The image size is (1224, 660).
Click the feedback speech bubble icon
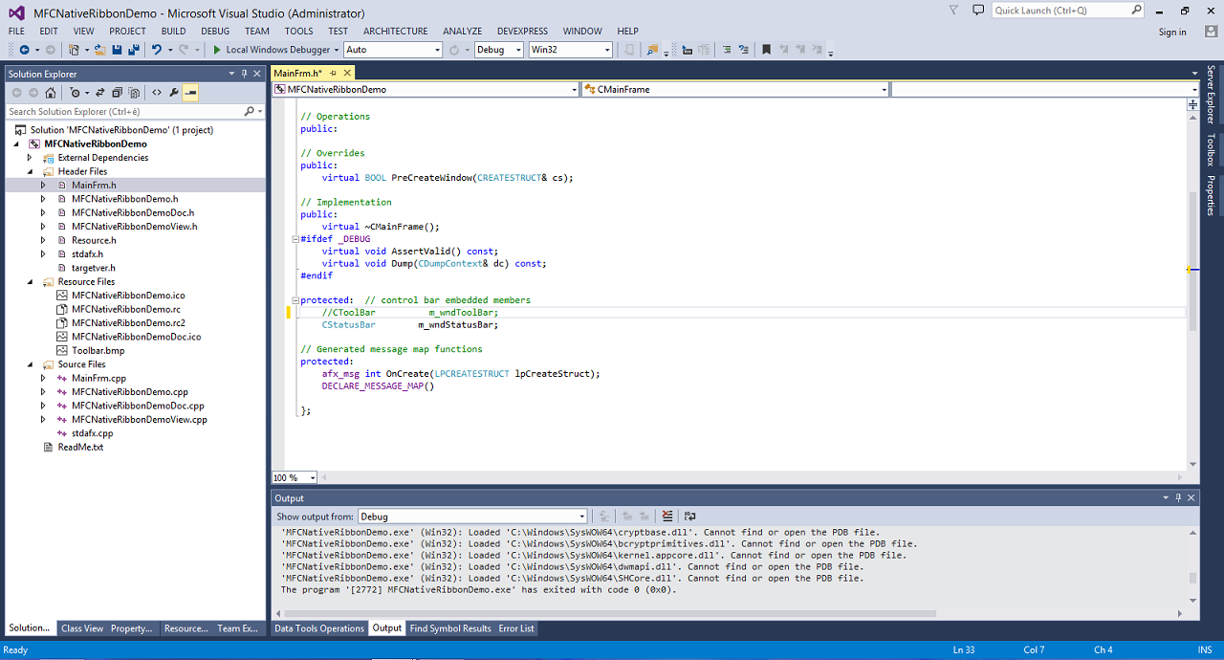[977, 11]
